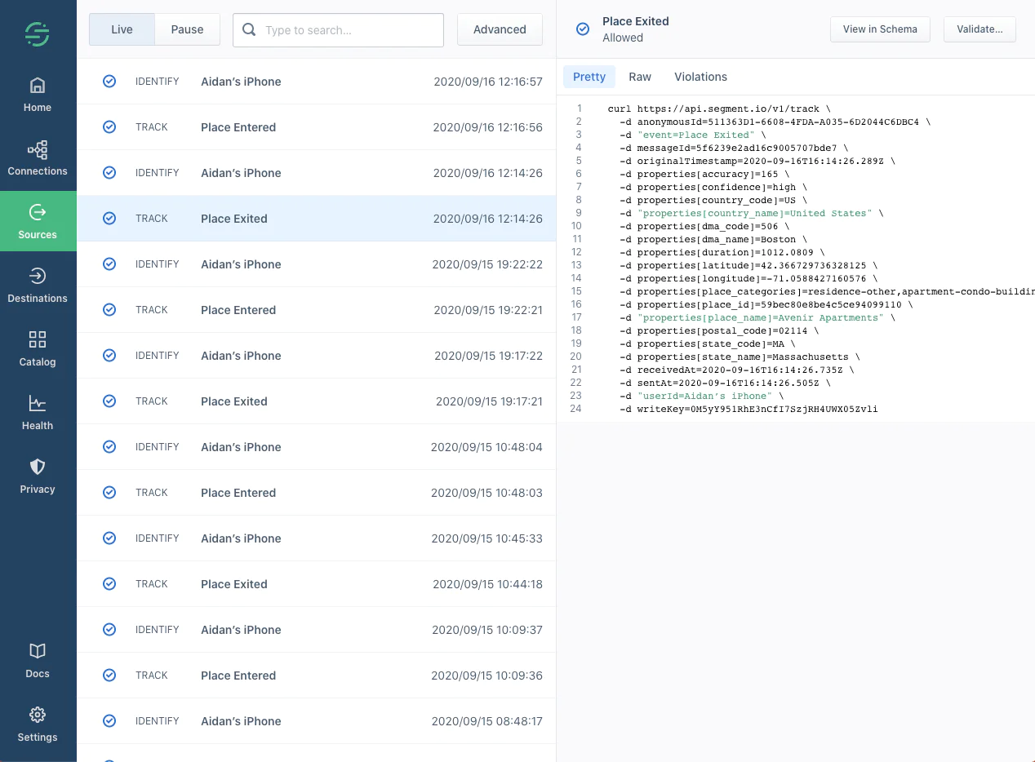Viewport: 1035px width, 762px height.
Task: Switch the debugger to Live mode
Action: (121, 29)
